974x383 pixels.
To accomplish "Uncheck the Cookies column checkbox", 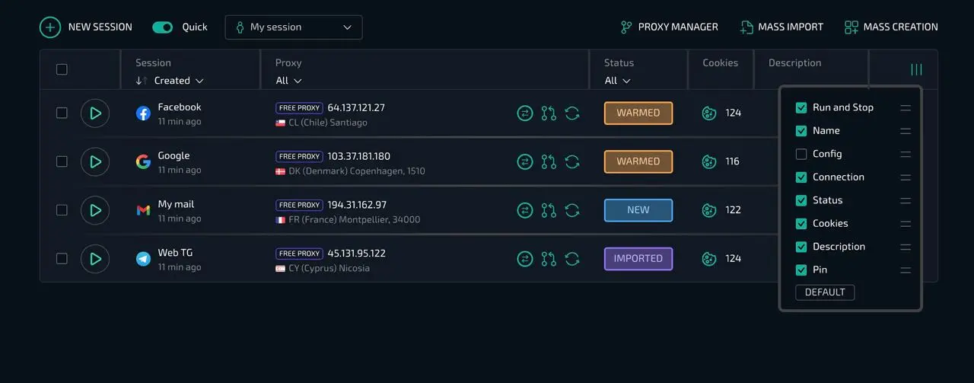I will [801, 224].
